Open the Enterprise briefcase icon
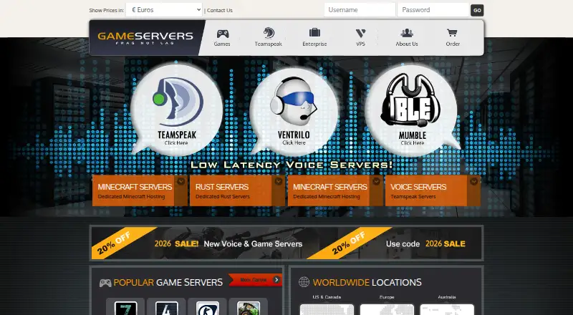Viewport: 573px width, 315px height. (314, 32)
